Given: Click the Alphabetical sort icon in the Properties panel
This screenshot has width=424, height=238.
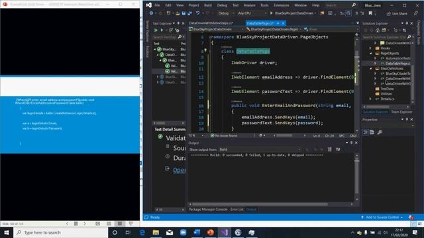Looking at the screenshot, I should [372, 132].
